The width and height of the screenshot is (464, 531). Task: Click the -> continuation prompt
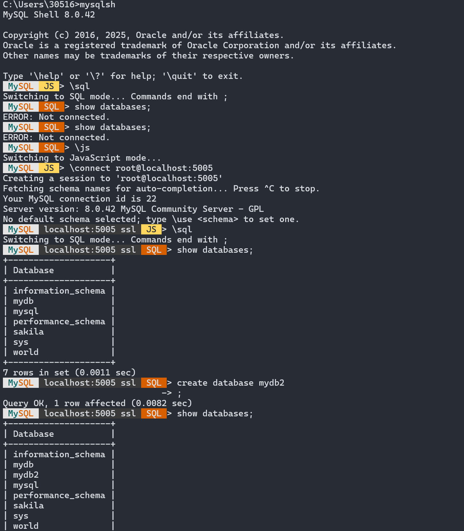(167, 393)
